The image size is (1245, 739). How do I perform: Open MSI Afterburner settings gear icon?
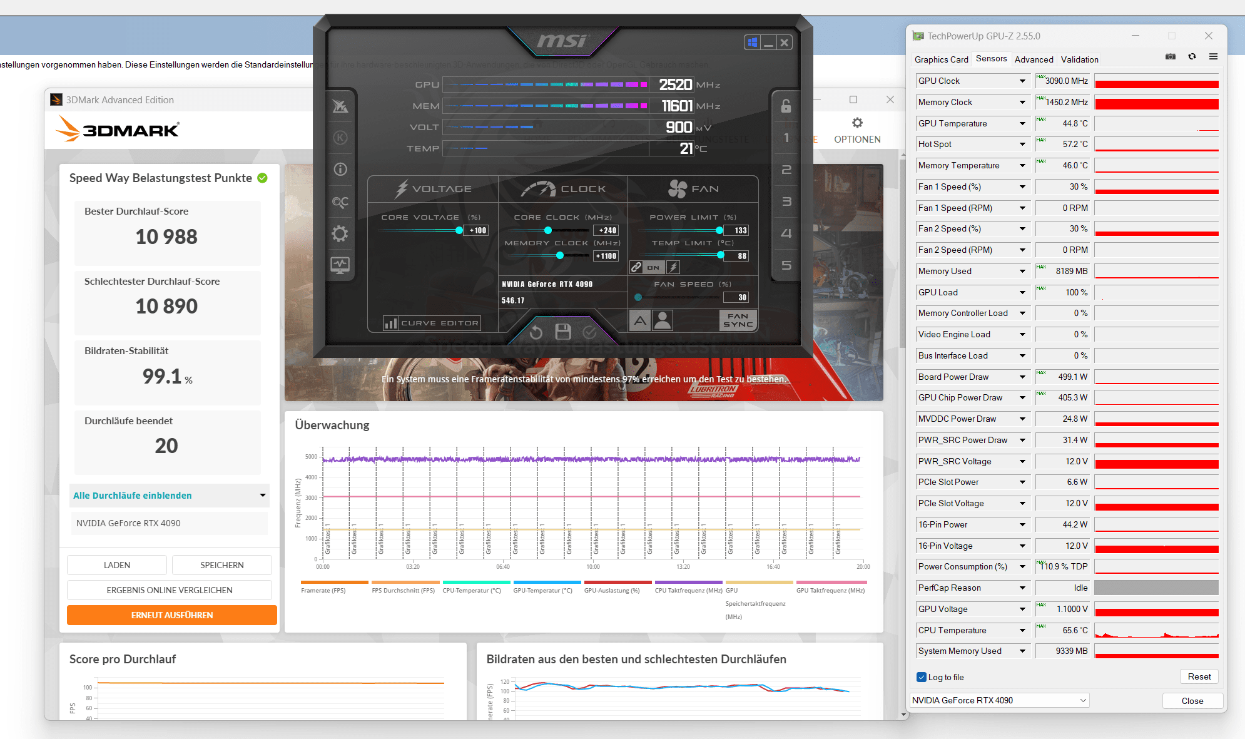click(340, 234)
